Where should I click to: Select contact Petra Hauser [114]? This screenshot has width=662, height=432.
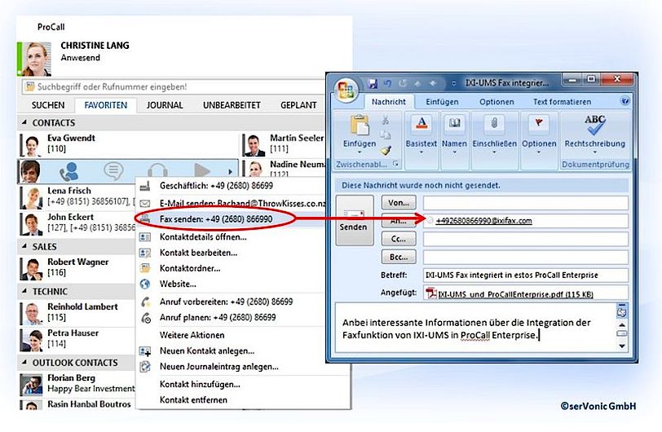[77, 339]
